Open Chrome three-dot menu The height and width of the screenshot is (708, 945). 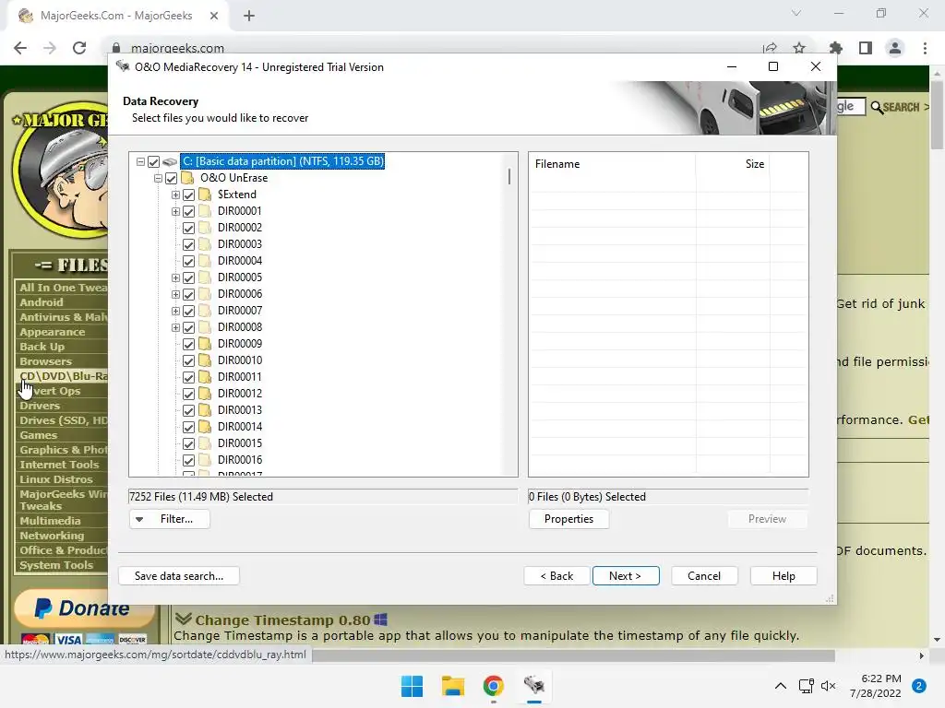pyautogui.click(x=925, y=48)
